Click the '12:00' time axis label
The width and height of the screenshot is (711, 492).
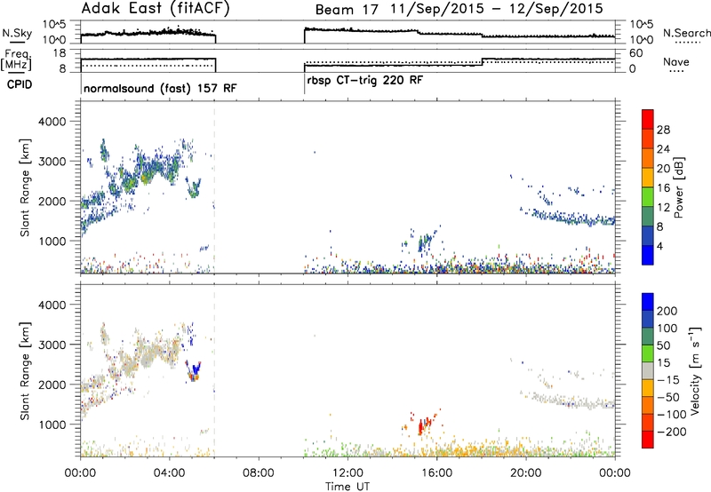click(348, 473)
